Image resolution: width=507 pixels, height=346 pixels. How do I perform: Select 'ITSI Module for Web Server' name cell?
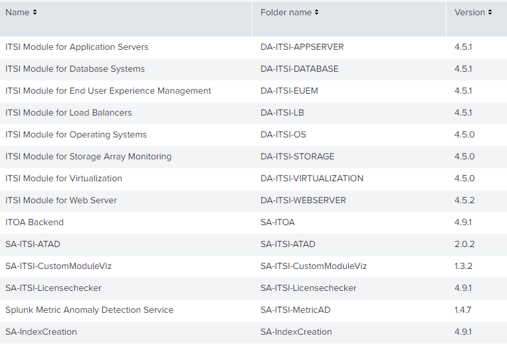(61, 201)
